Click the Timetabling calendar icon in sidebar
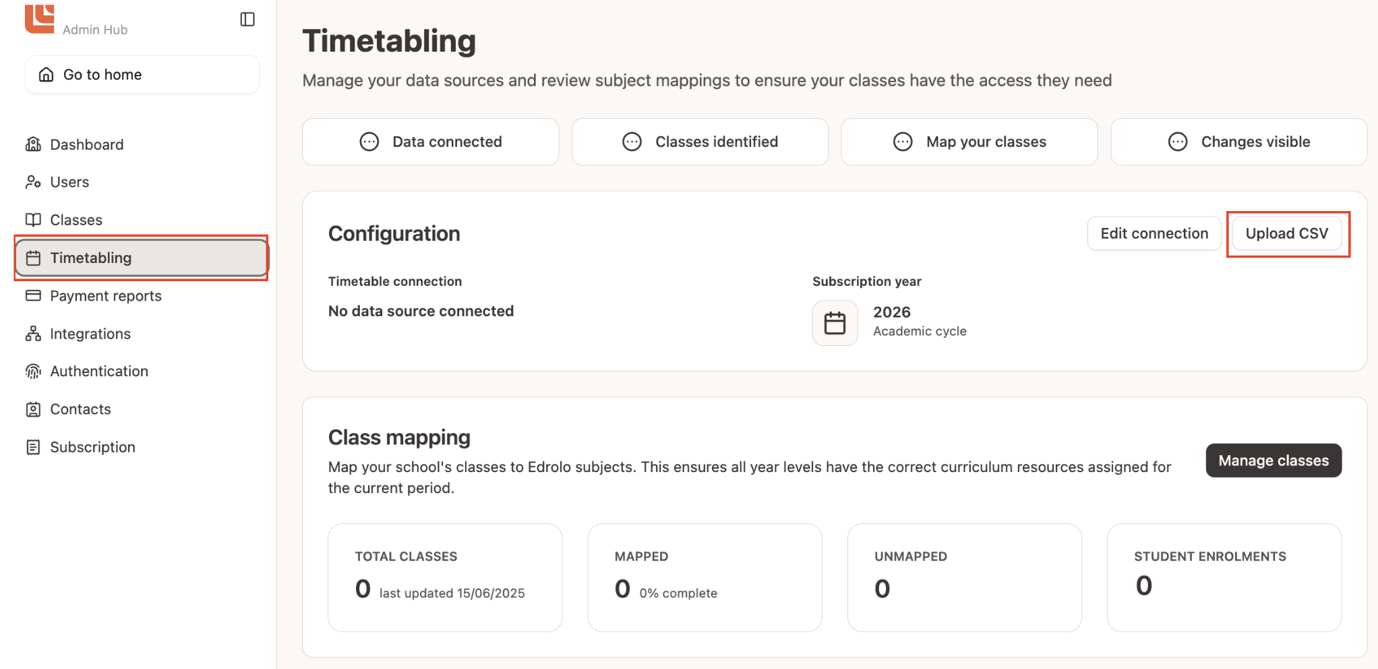 tap(33, 258)
